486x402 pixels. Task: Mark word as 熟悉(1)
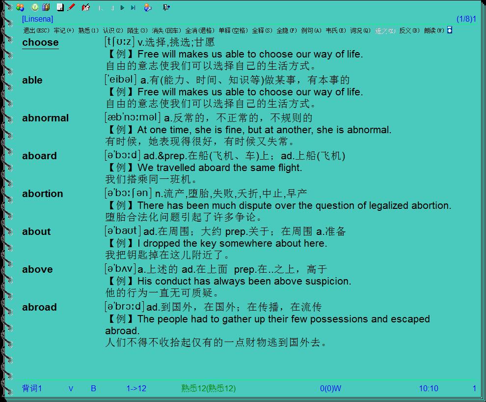[x=88, y=30]
